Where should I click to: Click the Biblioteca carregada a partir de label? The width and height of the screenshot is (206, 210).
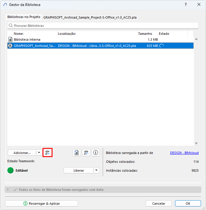[129, 153]
